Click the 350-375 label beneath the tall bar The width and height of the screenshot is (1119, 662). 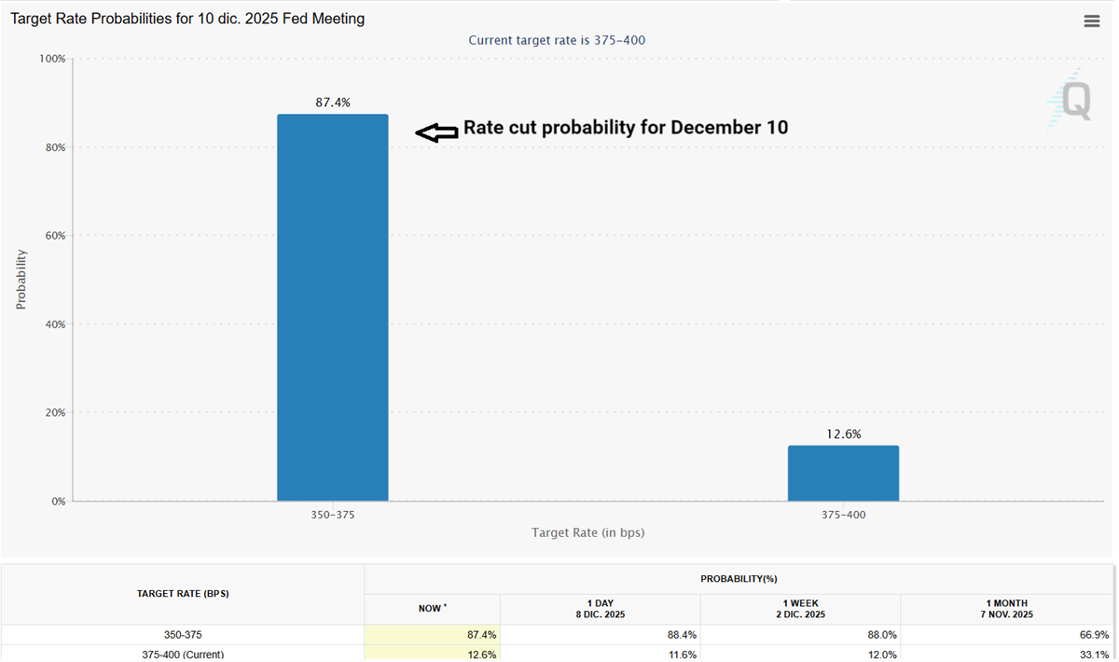coord(332,514)
